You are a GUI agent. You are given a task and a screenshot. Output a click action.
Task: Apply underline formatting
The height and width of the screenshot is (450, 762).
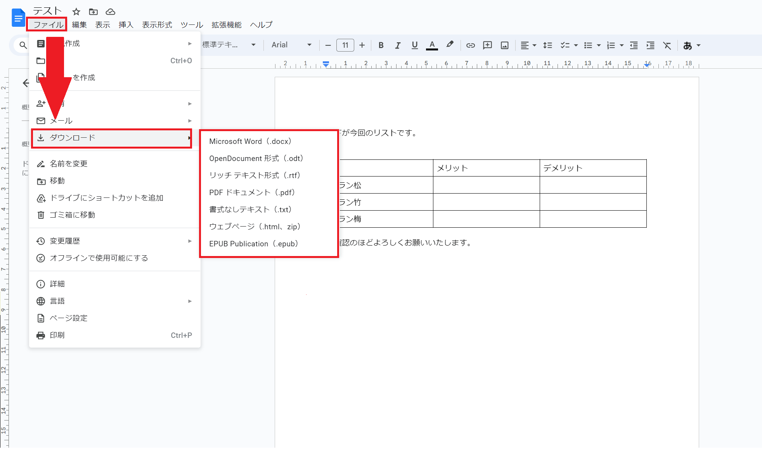(414, 45)
